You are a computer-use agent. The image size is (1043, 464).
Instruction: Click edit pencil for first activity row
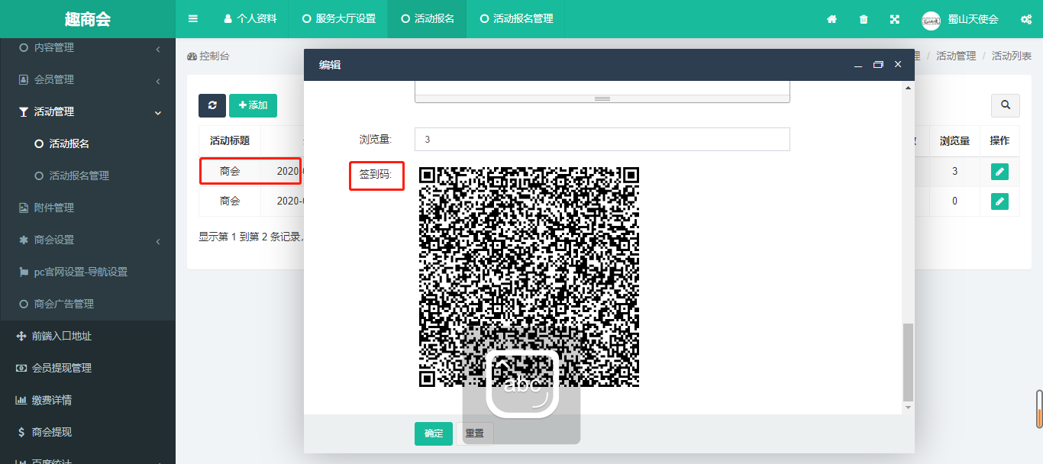tap(999, 172)
